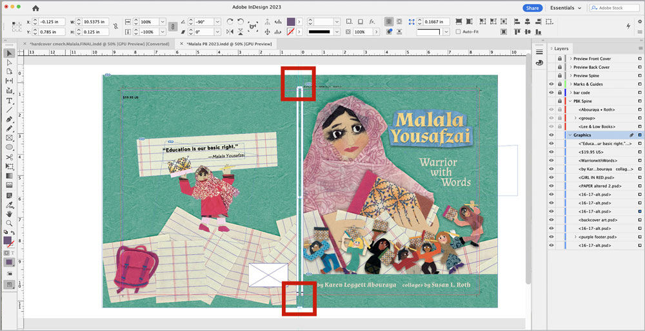Select the Gradient Swatch tool

[x=9, y=176]
